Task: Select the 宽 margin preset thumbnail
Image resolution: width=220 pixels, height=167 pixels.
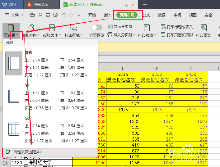Action: 14,129
